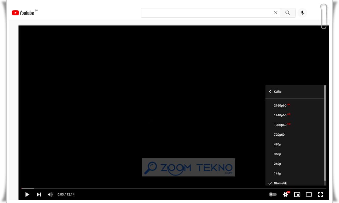Screen dimensions: 339x203
Task: Toggle the autoplay switch
Action: 273,195
